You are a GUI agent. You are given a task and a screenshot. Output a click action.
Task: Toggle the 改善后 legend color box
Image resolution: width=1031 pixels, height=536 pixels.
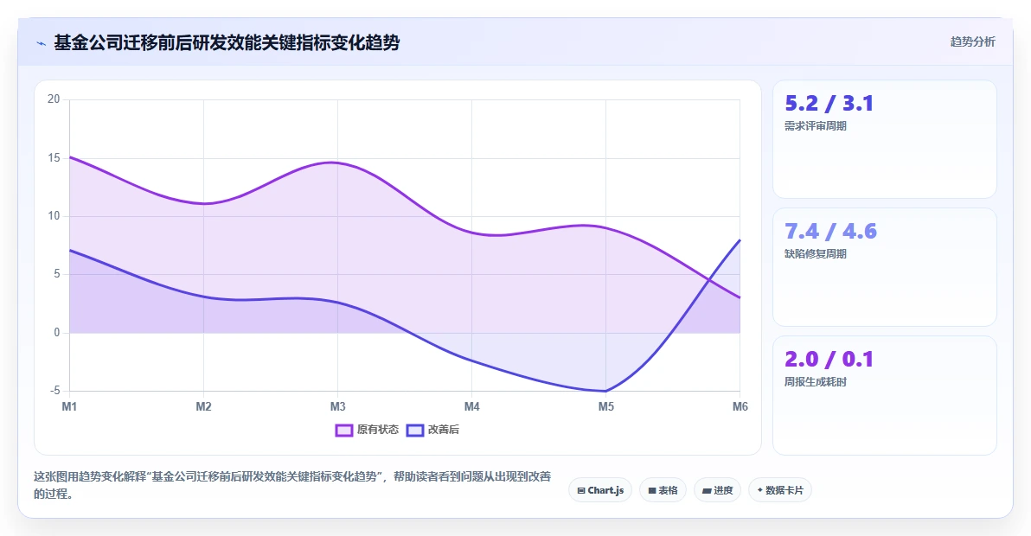click(x=415, y=431)
